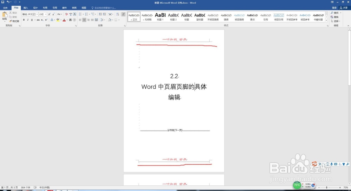Open the Change Case (Aa) dropdown
Screen dimensions: 351x191
[59, 14]
